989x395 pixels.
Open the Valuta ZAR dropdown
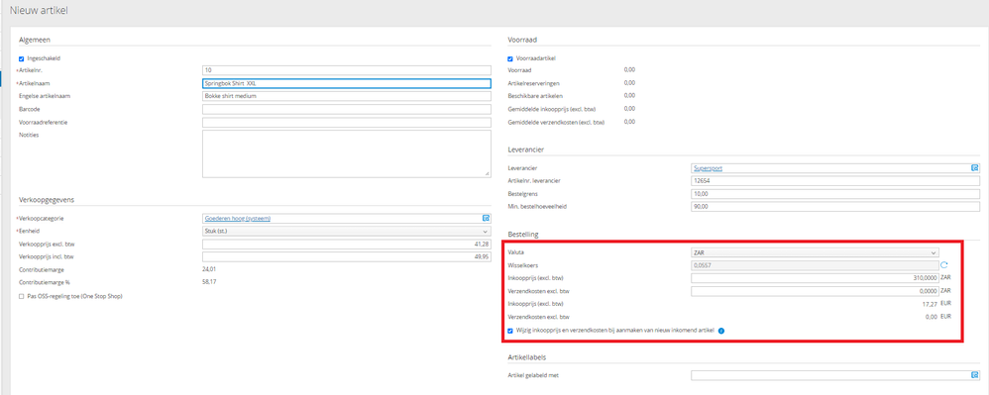coord(815,252)
